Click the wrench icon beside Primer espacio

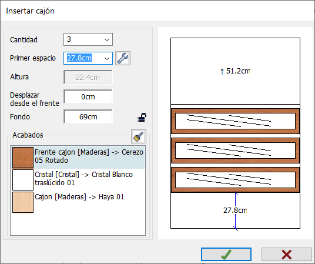[x=123, y=58]
